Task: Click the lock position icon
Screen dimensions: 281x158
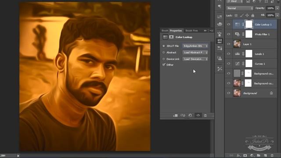Action: click(247, 16)
